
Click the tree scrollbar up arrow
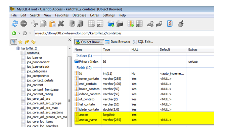coord(70,48)
